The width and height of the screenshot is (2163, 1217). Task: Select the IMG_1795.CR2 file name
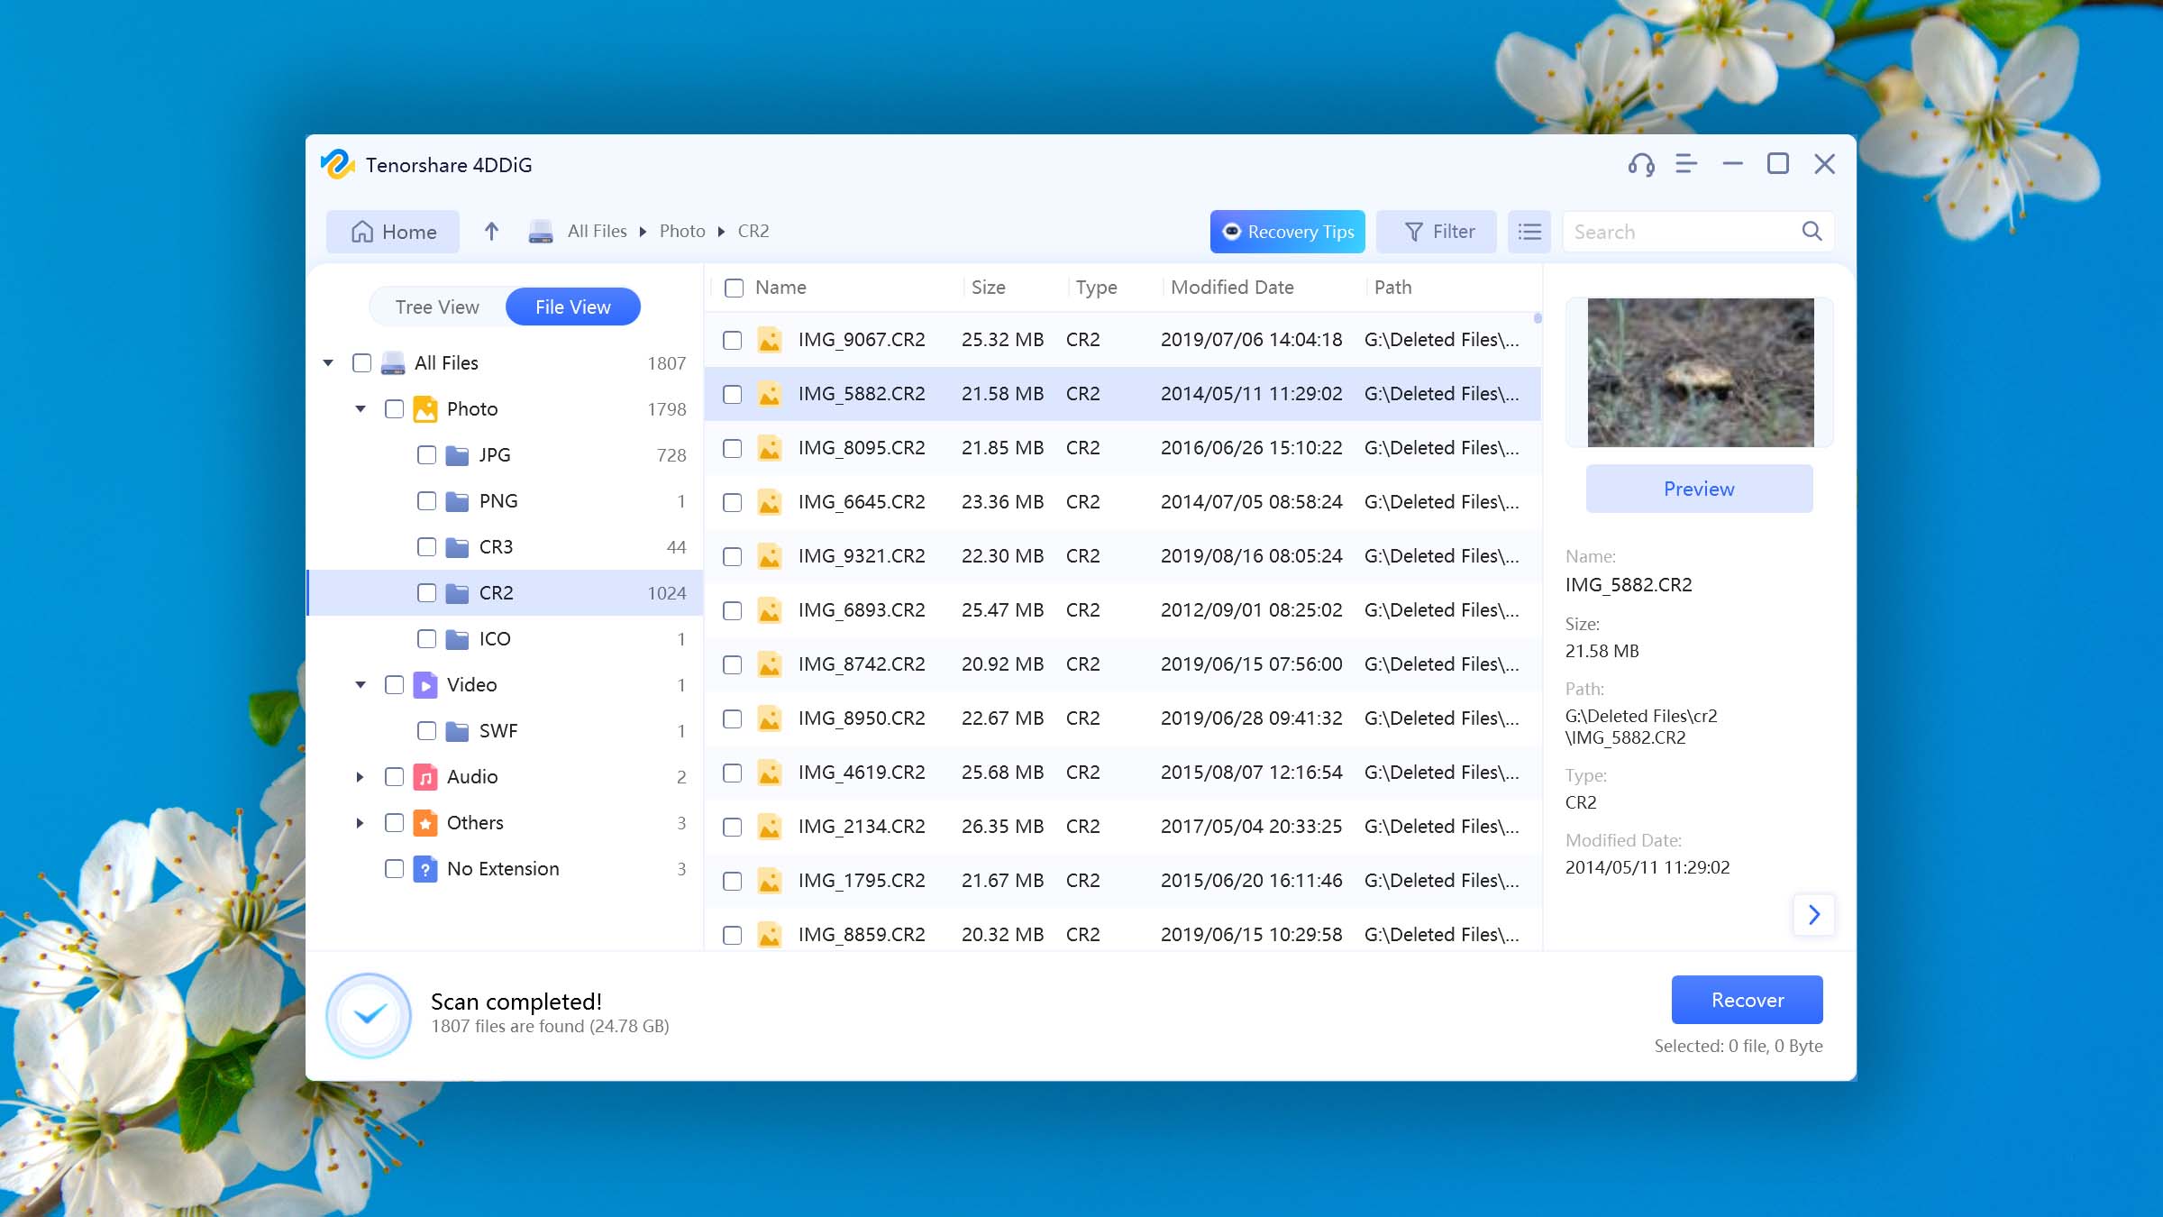(862, 881)
